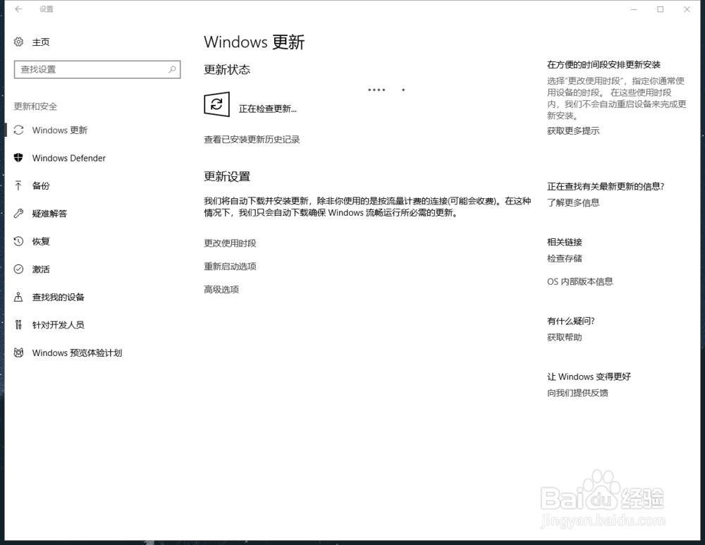Click 检查存储 link
The width and height of the screenshot is (705, 545).
pos(565,258)
